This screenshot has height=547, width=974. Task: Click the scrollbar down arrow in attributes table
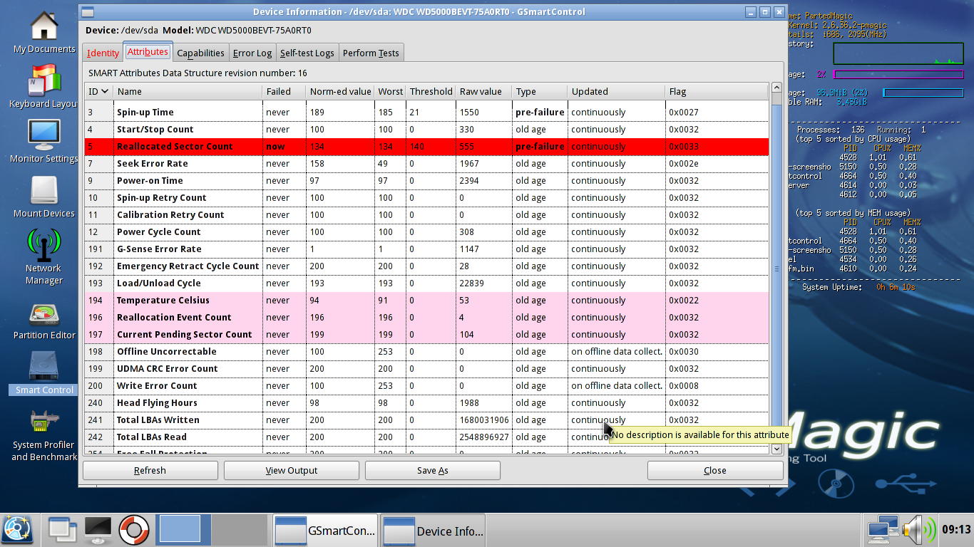(776, 449)
